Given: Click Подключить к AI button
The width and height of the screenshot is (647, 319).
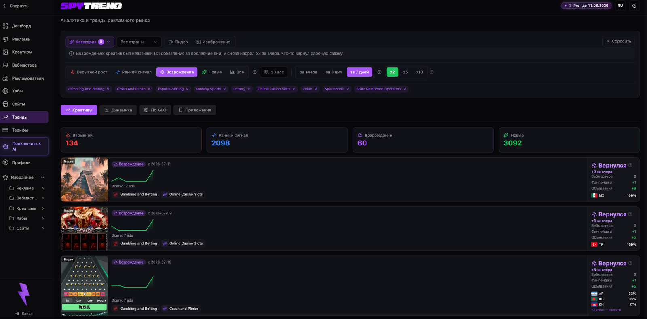Looking at the screenshot, I should 24,146.
